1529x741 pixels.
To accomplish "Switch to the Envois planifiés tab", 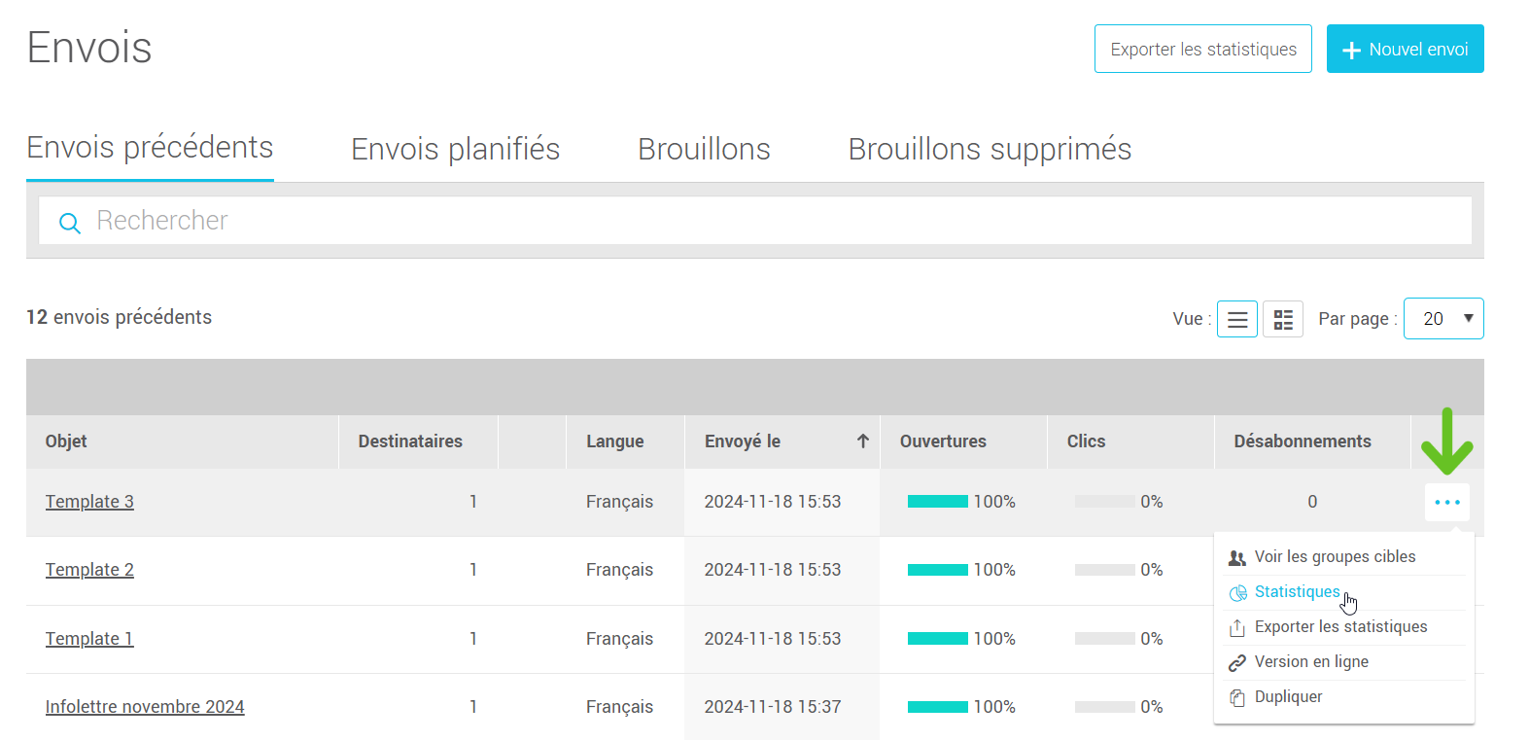I will tap(455, 149).
